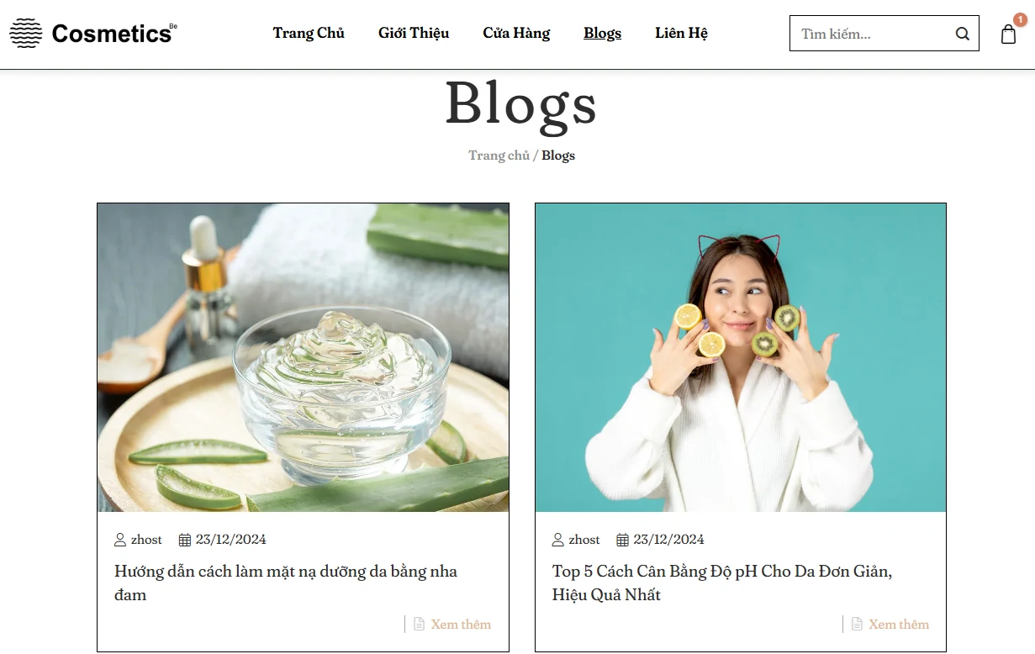
Task: Click Xem thêm on pH balance post
Action: tap(899, 624)
